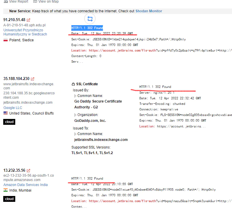Open the Google LLC organization link
232x220 pixels.
(x=13, y=108)
